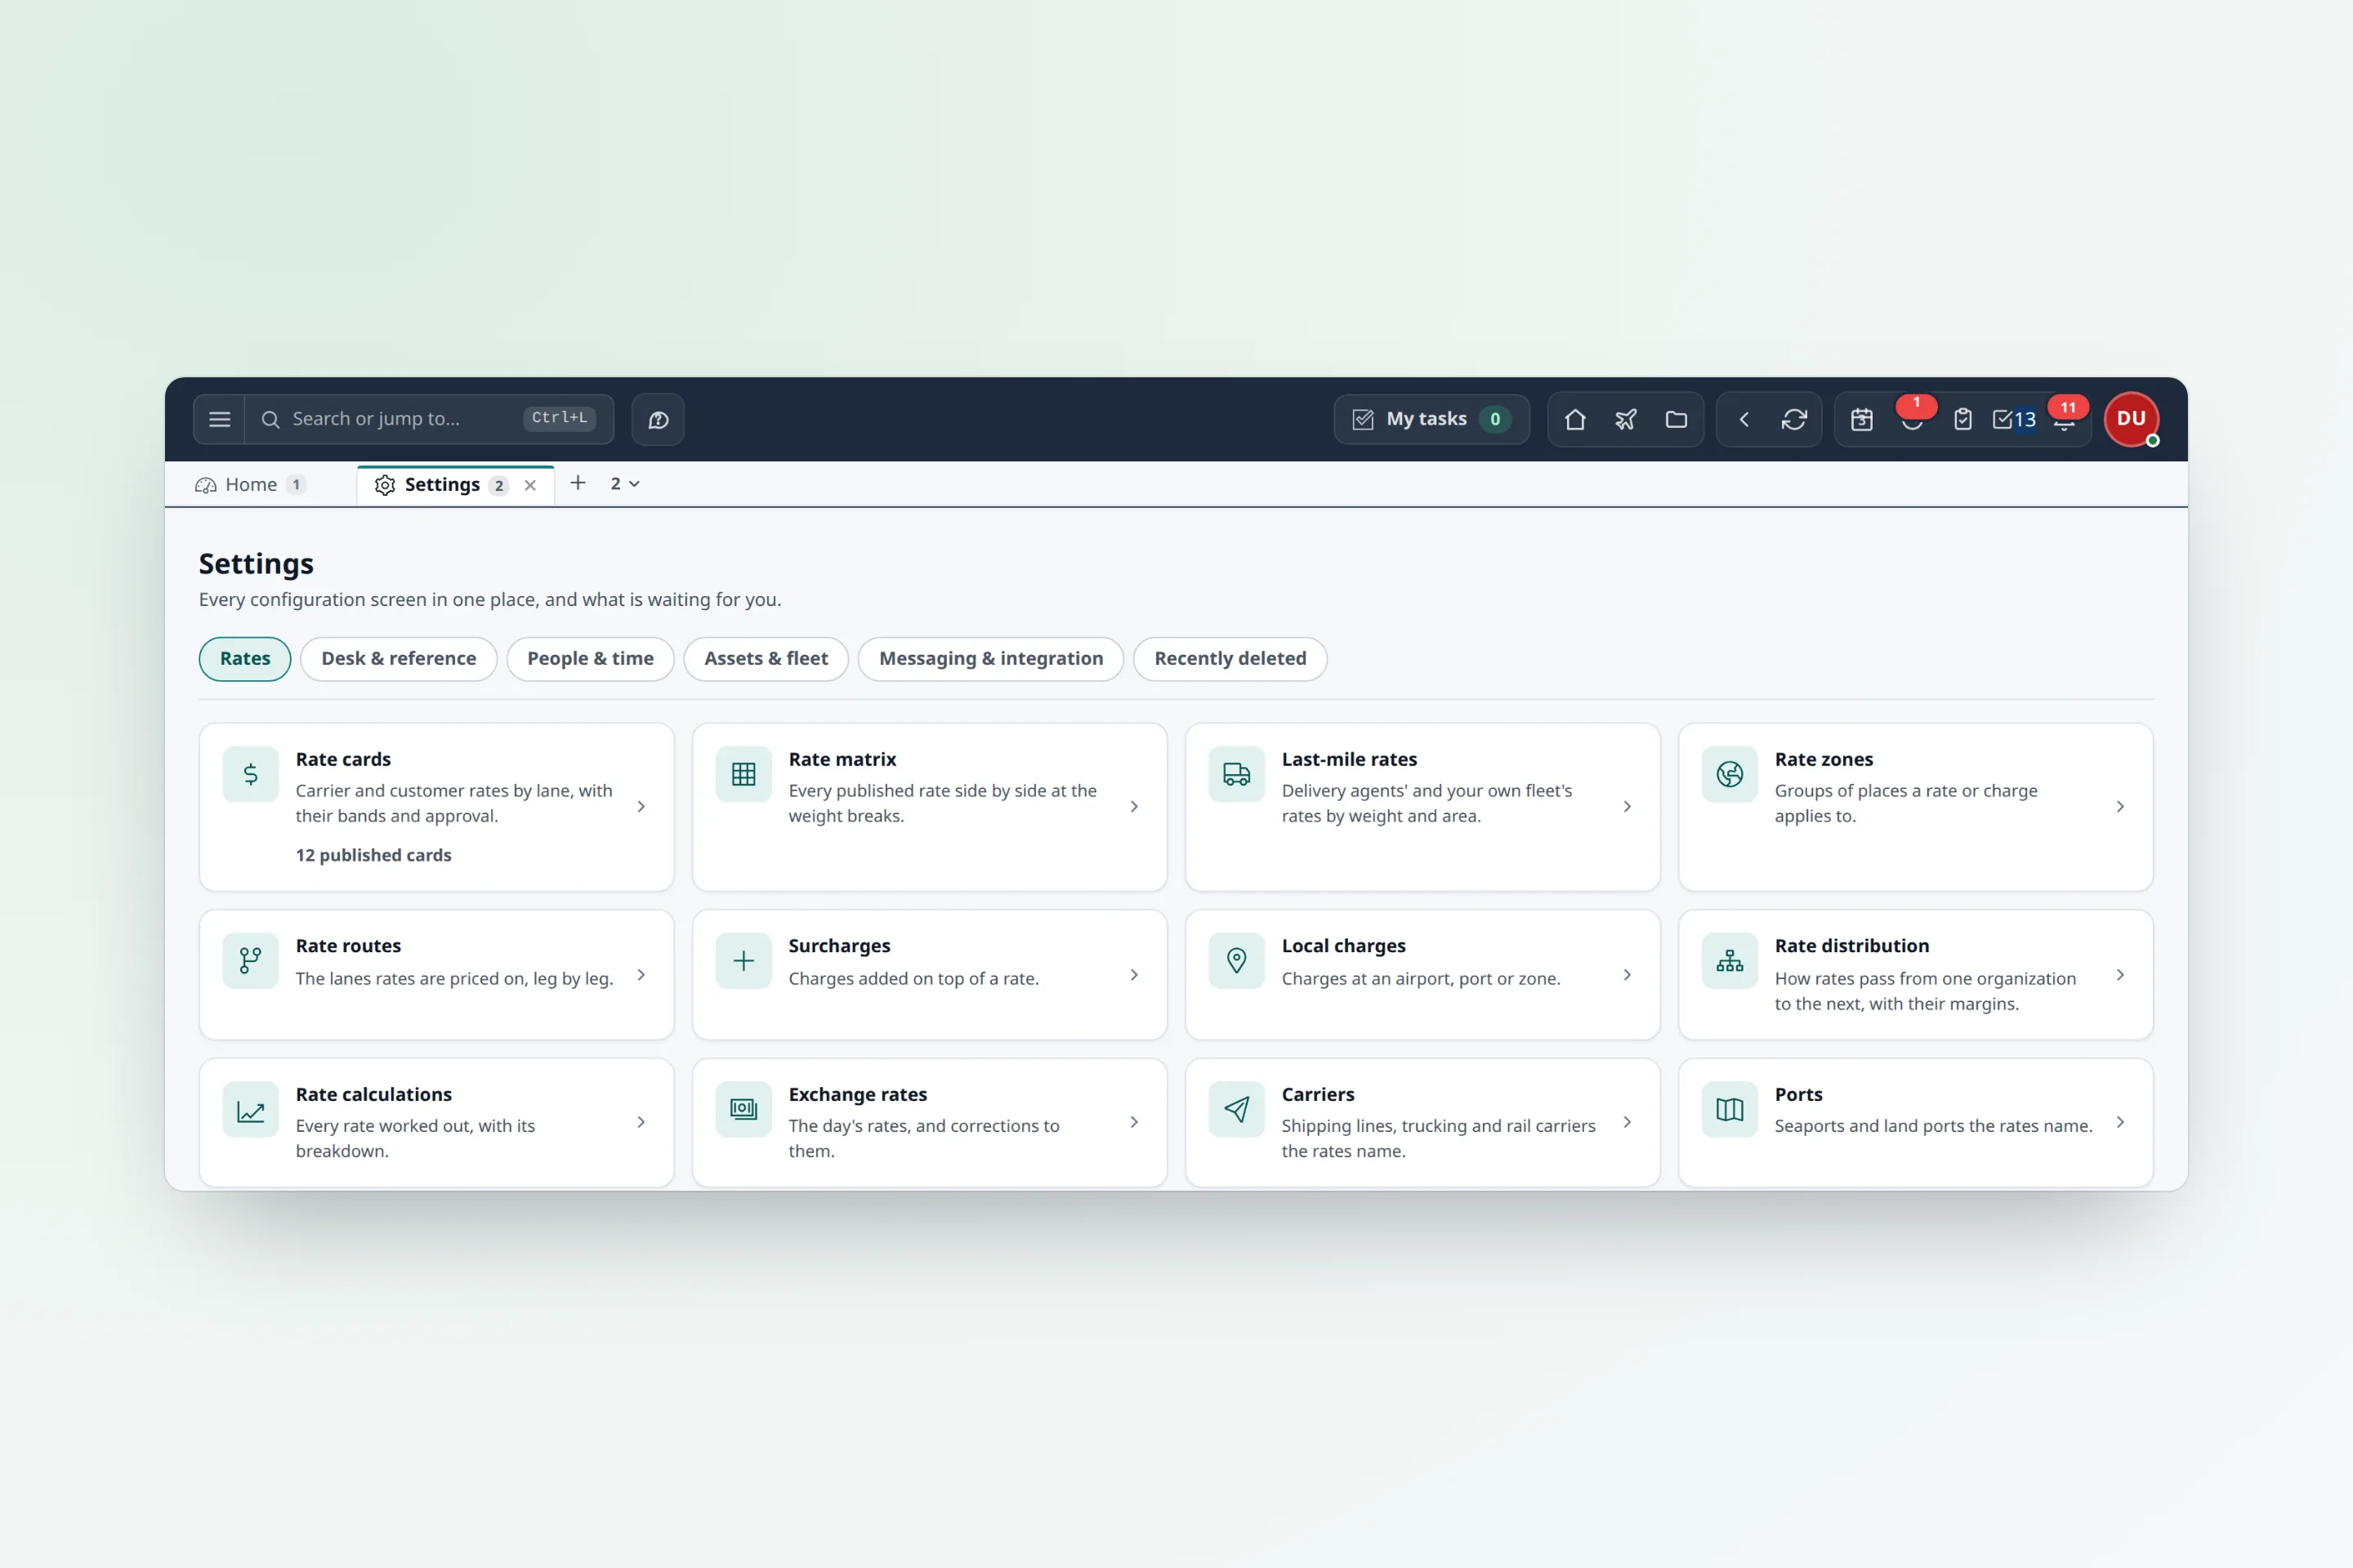Click the globe icon on Rate zones
Viewport: 2353px width, 1568px height.
(x=1730, y=774)
